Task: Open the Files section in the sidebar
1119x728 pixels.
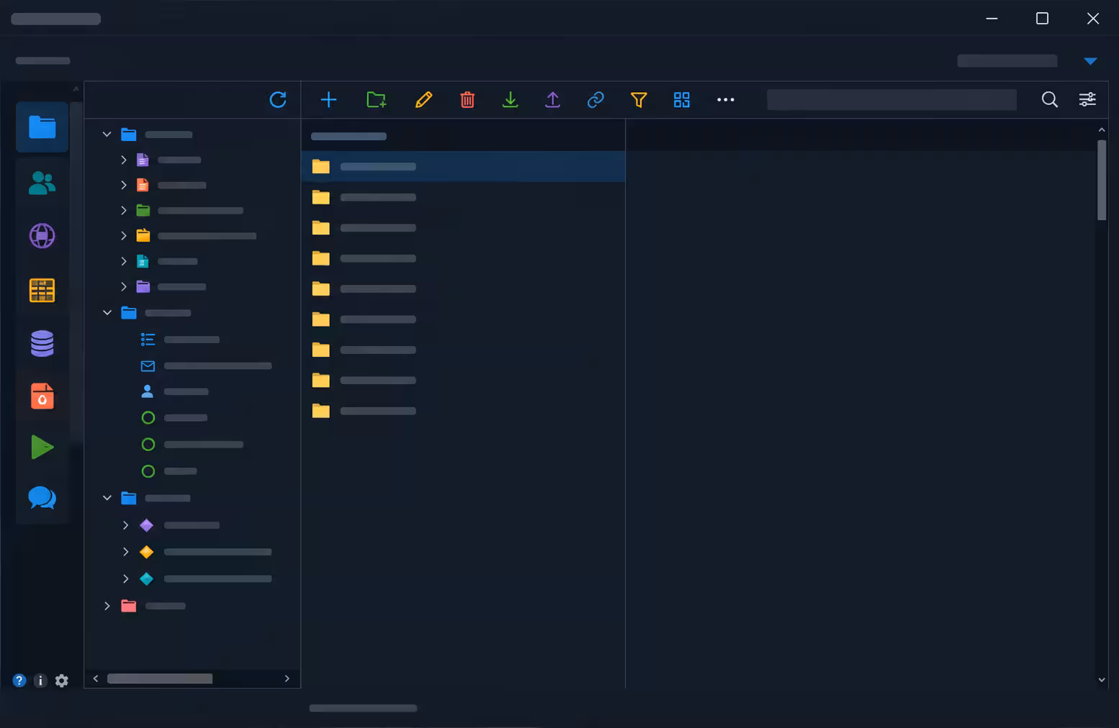Action: tap(42, 127)
